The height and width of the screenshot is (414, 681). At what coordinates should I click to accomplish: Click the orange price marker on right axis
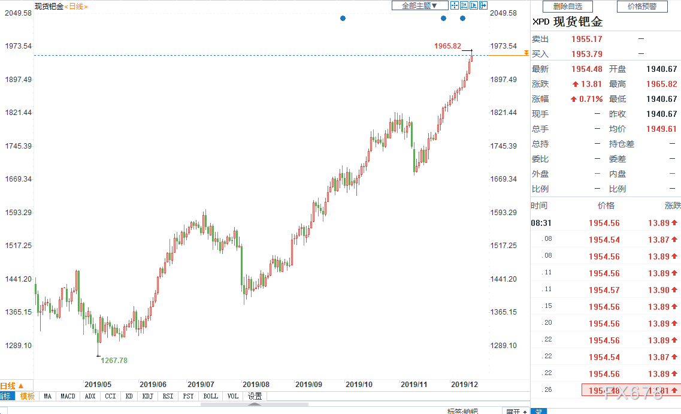pyautogui.click(x=526, y=53)
